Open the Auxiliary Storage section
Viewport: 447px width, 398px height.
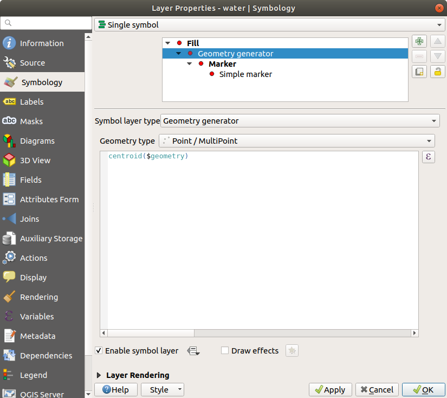[51, 239]
